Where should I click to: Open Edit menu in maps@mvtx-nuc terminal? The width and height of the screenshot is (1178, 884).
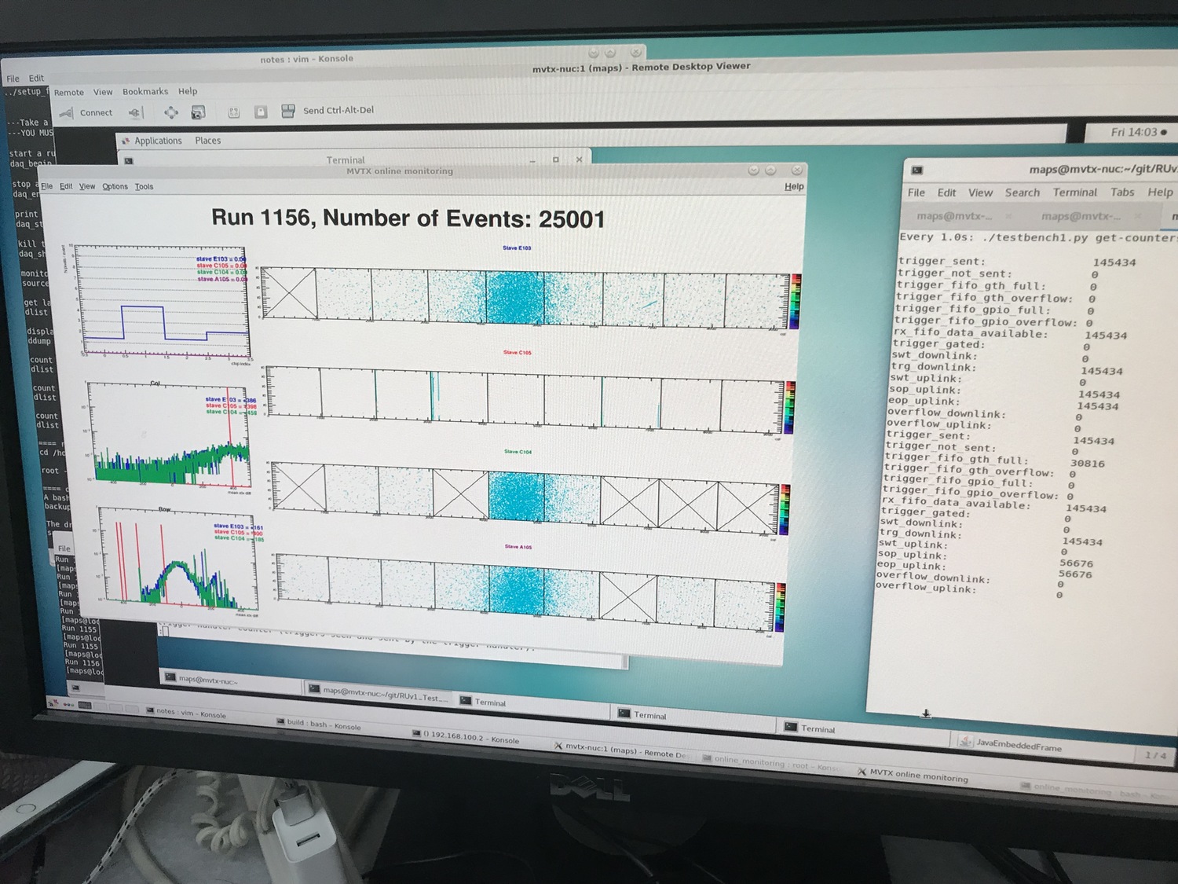(x=947, y=193)
